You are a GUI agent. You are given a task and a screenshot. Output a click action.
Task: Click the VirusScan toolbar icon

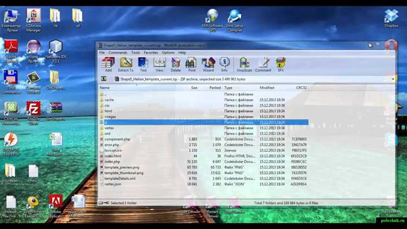coord(244,65)
